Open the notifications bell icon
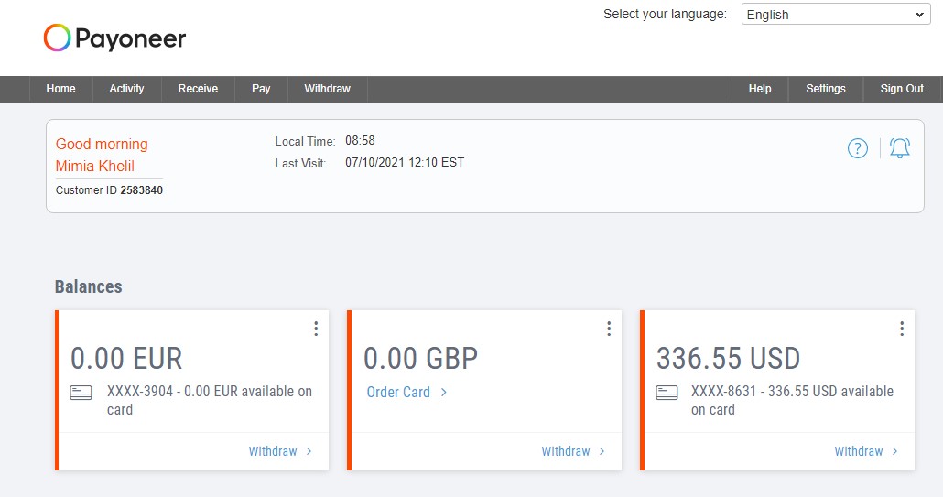The image size is (943, 497). [900, 148]
